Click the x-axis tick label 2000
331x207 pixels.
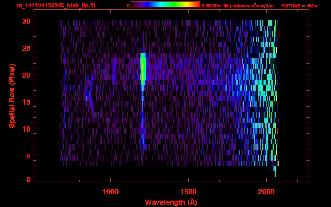click(266, 192)
